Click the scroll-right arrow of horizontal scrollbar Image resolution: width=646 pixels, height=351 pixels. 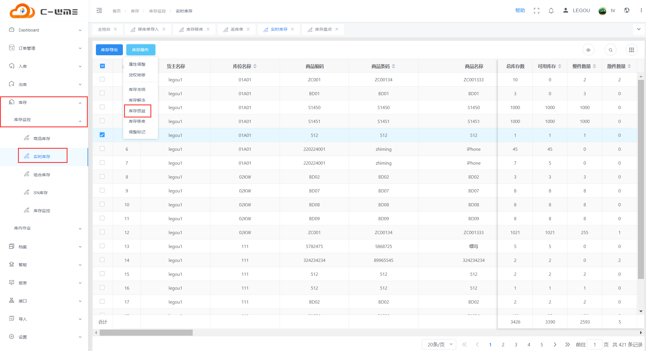641,333
